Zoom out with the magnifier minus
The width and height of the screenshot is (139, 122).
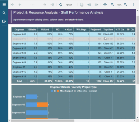coord(112,5)
